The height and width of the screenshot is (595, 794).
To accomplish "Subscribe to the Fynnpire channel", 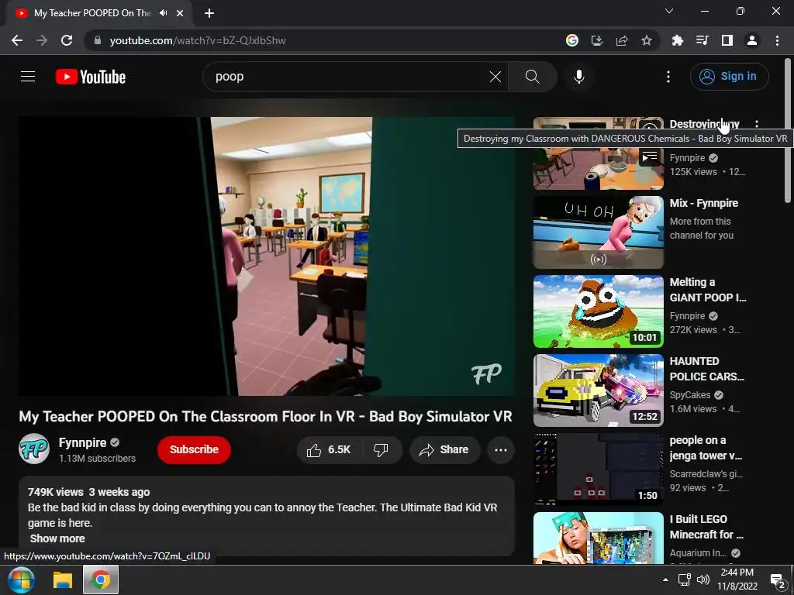I will (x=194, y=450).
